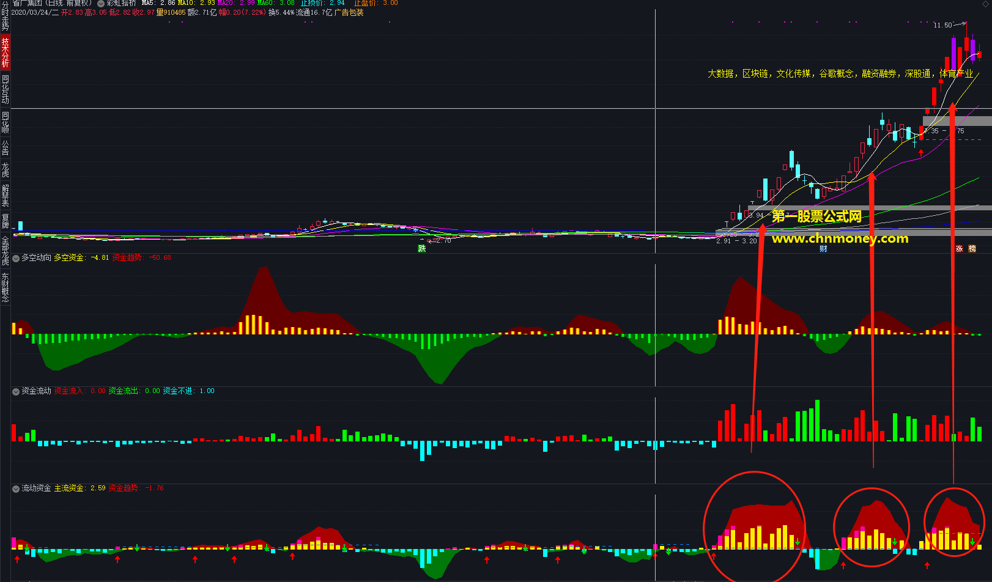The height and width of the screenshot is (582, 992).
Task: Click the 资金趋势: -50.68 value
Action: pyautogui.click(x=142, y=258)
